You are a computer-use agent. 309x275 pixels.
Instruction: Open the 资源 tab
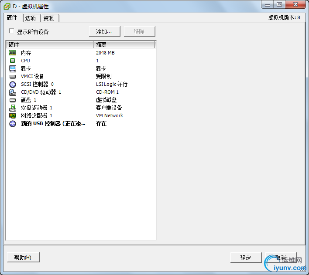[48, 18]
